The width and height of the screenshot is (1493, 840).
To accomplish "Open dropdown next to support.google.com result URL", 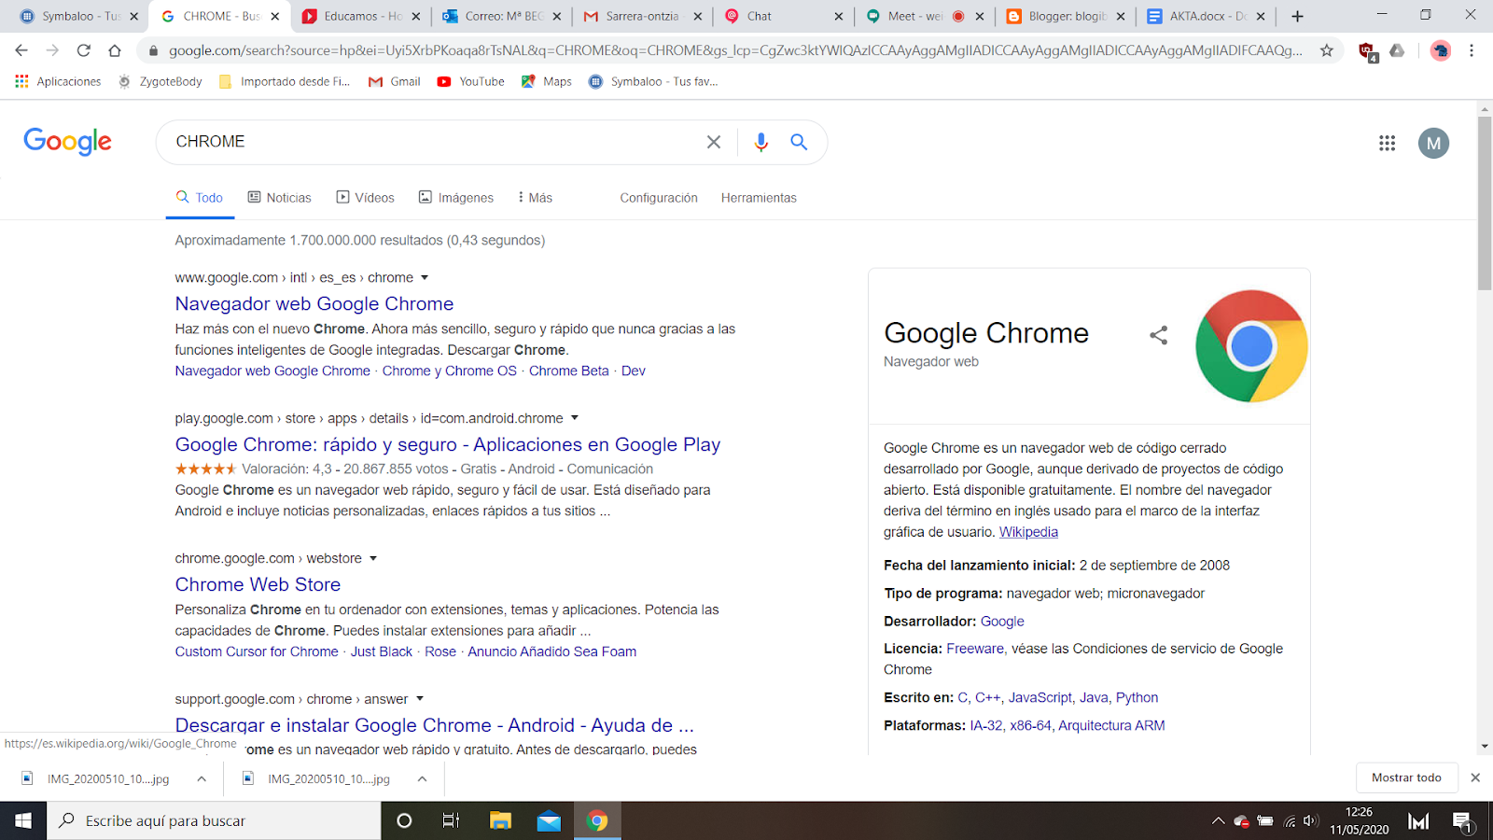I will tap(420, 698).
